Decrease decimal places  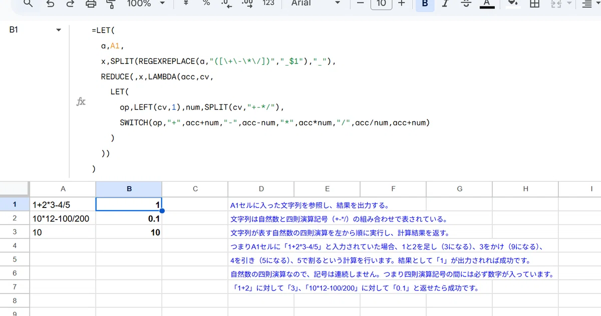tap(226, 3)
